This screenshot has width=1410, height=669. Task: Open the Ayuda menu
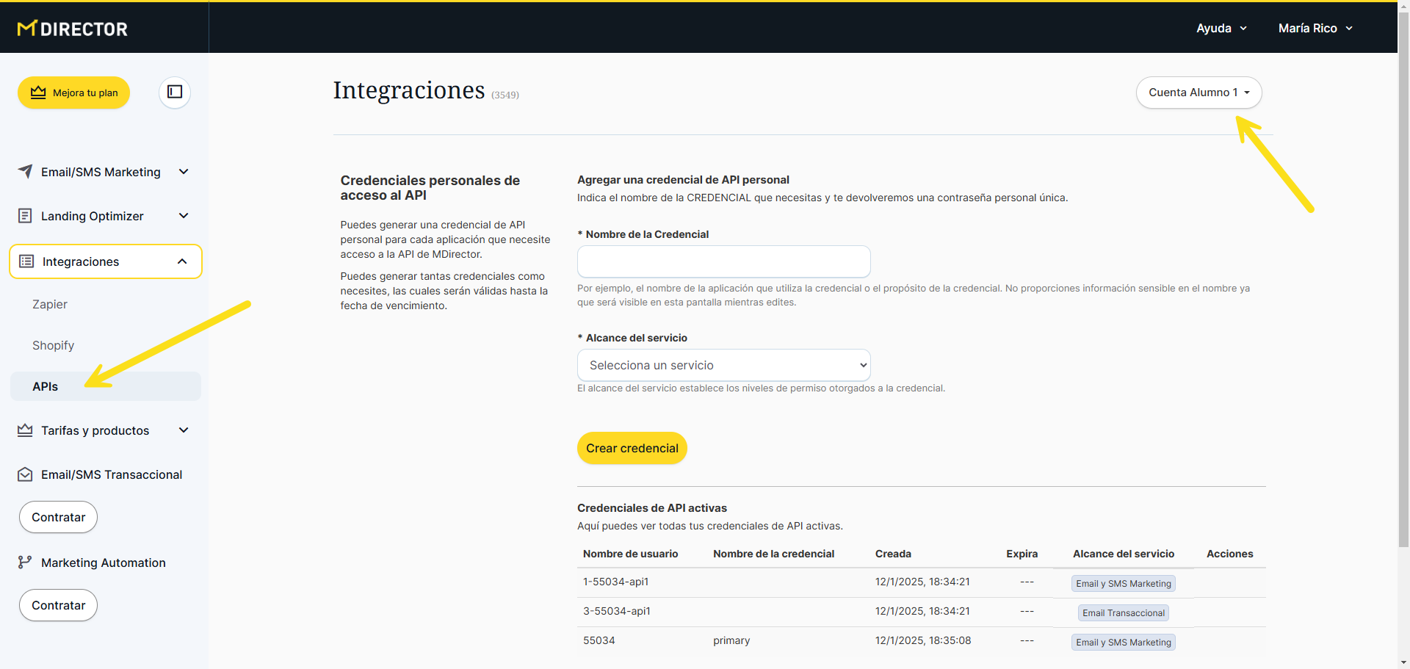[x=1221, y=28]
